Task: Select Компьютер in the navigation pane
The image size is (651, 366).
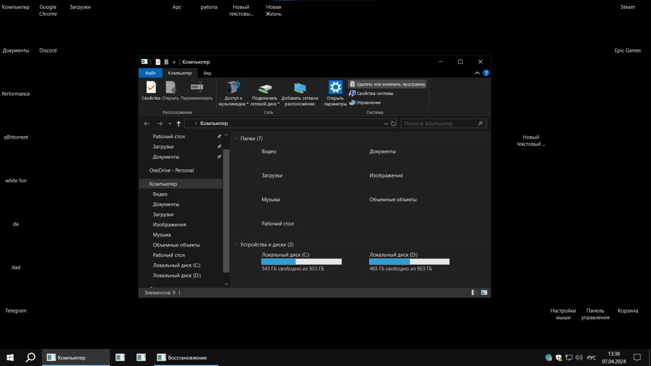Action: coord(181,184)
